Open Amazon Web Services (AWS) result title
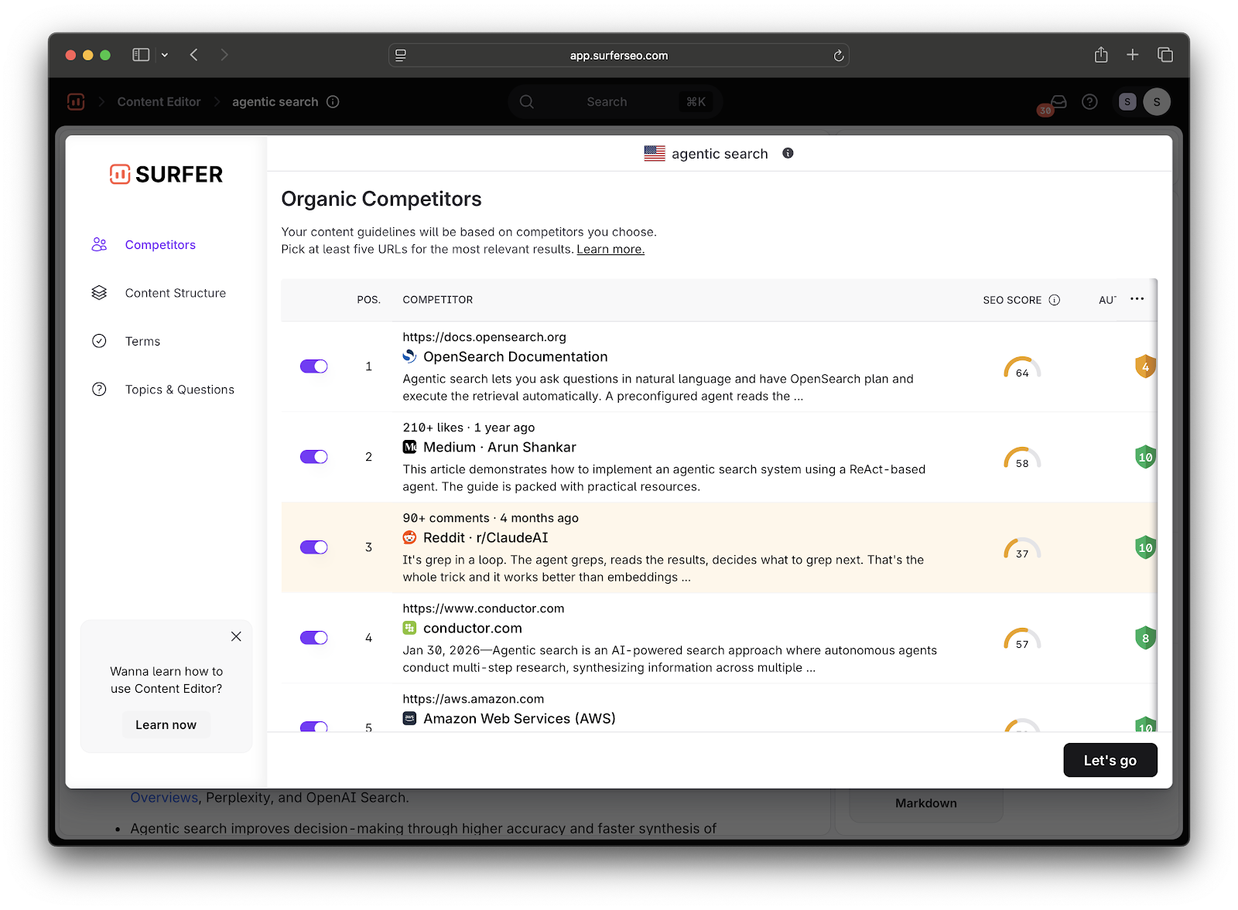The height and width of the screenshot is (910, 1238). pos(519,718)
